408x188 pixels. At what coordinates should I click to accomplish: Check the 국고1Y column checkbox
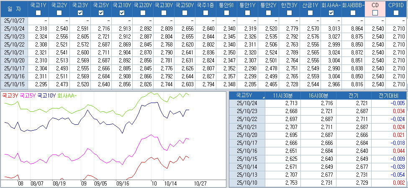(x=38, y=13)
